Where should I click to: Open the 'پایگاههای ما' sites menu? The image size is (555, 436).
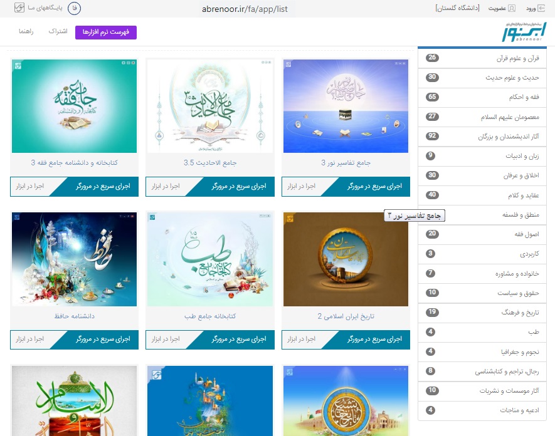(39, 8)
